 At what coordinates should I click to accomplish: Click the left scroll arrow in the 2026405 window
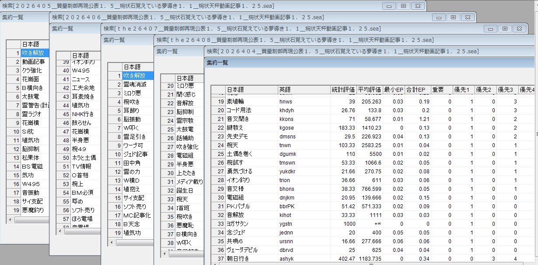(x=10, y=220)
